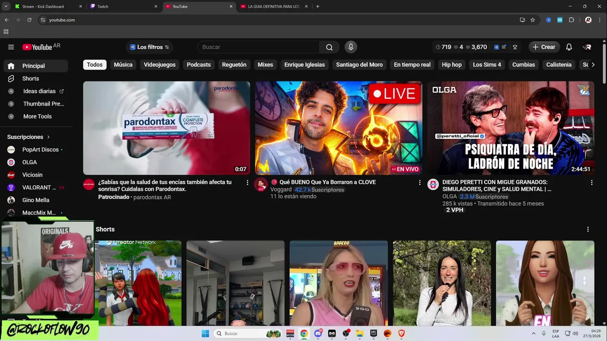Select the Hip hop chip
This screenshot has width=607, height=341.
click(x=452, y=64)
